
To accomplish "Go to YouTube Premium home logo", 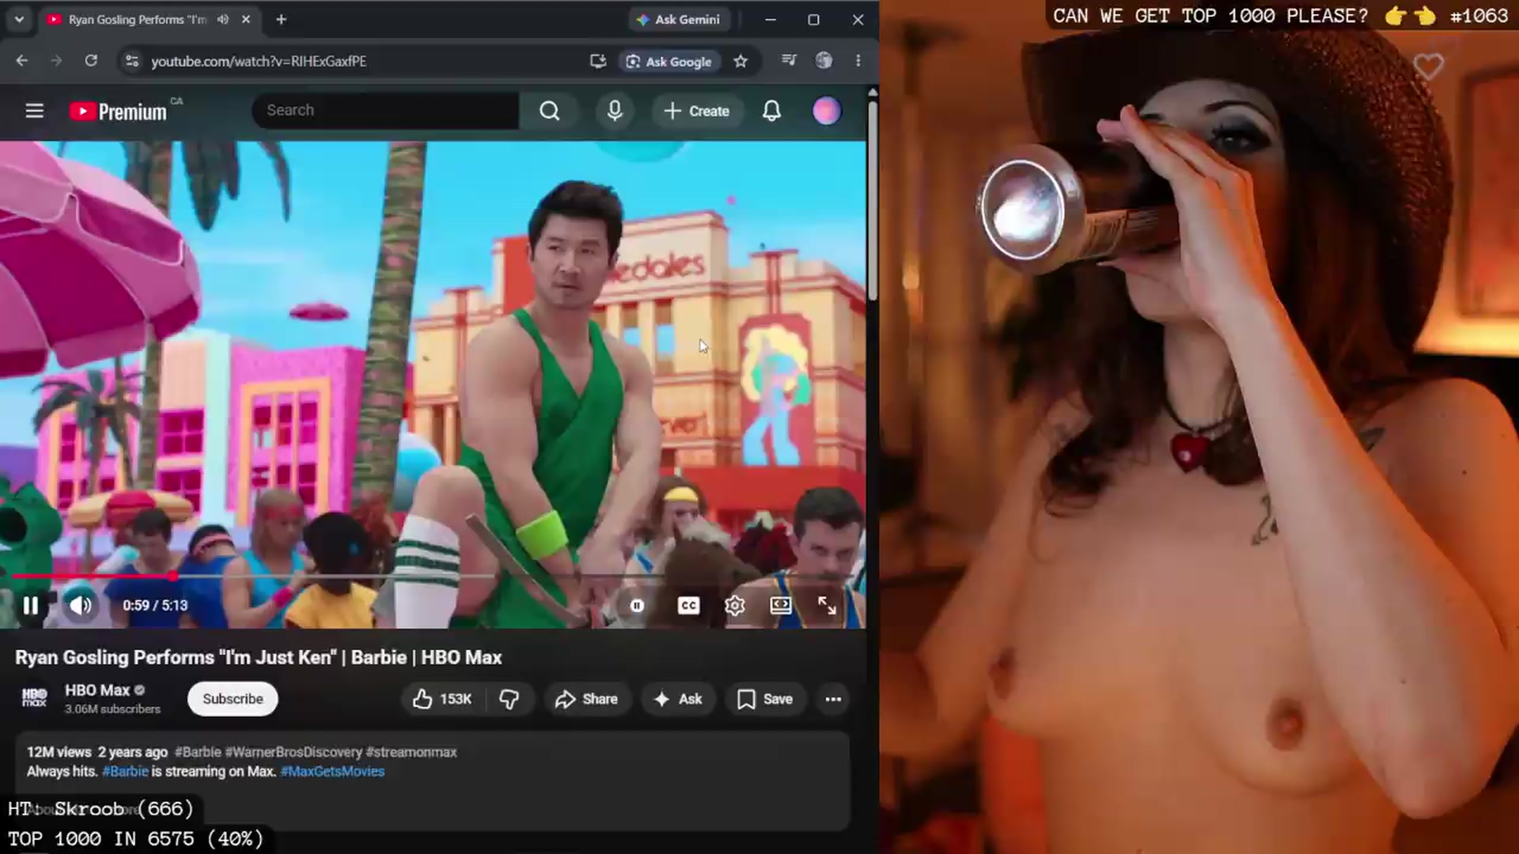I will pos(119,111).
